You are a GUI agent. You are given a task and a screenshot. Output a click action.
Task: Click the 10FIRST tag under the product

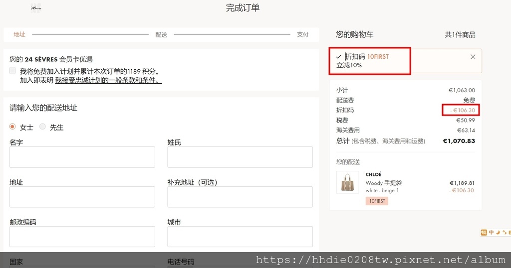377,201
